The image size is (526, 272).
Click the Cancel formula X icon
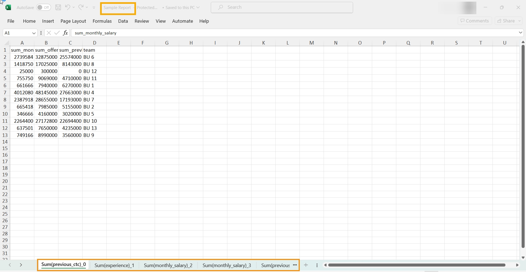tap(49, 33)
